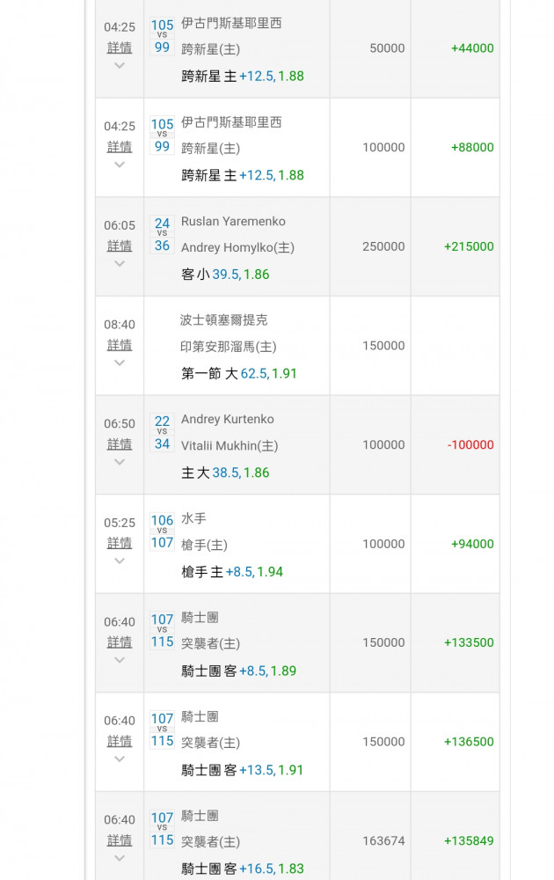Expand chevron in the -100000 losing bet row

click(120, 461)
